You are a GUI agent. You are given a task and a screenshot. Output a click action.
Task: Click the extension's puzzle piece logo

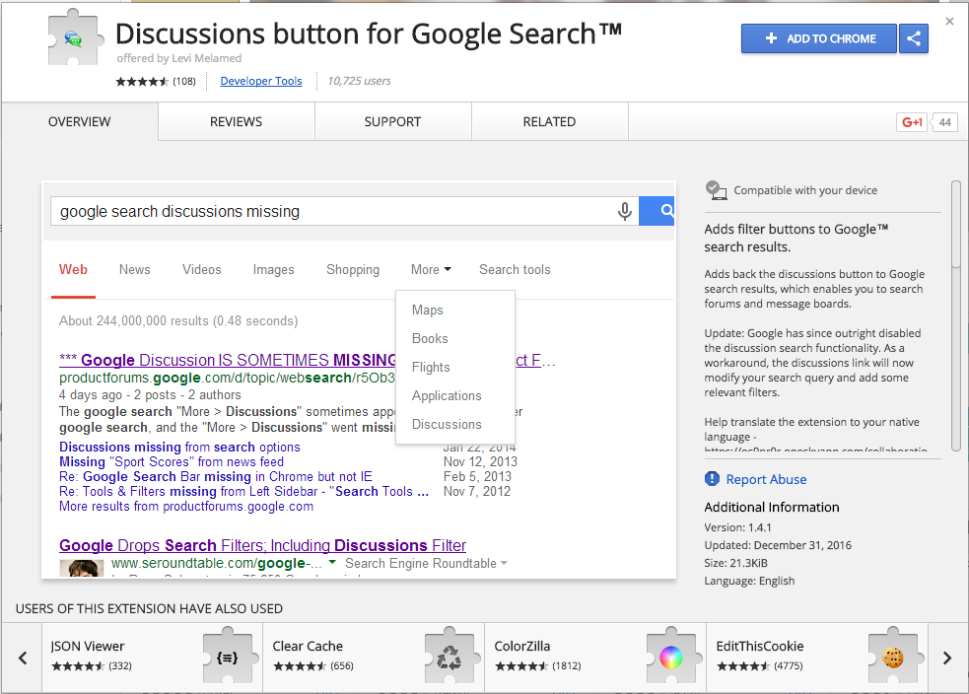77,39
